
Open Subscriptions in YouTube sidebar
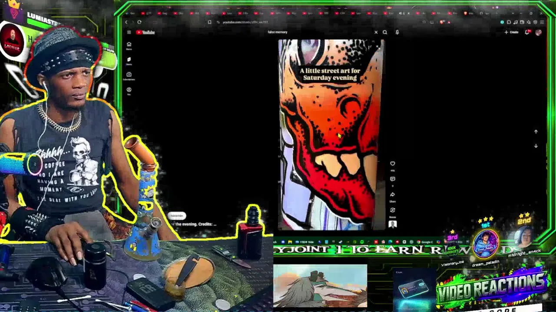click(x=129, y=76)
